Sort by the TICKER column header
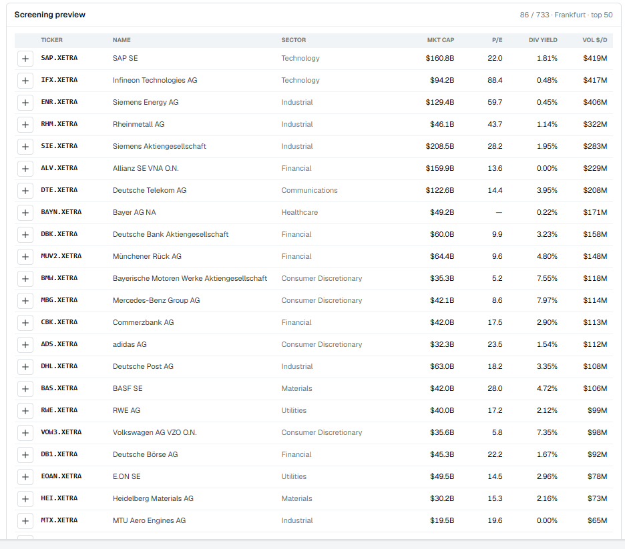The image size is (625, 549). (x=52, y=40)
